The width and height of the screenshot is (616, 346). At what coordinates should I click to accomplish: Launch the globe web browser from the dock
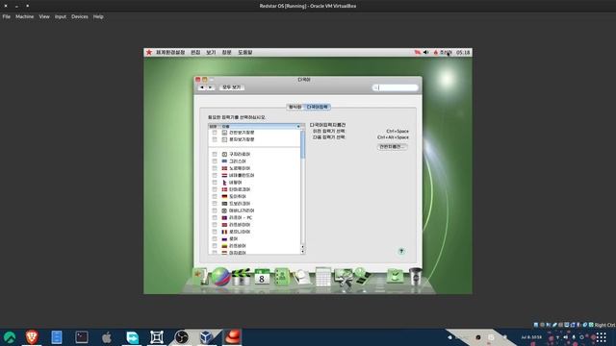(220, 277)
